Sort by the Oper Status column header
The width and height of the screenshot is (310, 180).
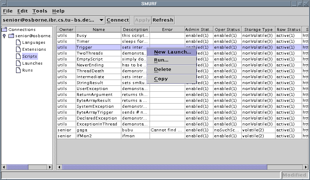tap(227, 30)
